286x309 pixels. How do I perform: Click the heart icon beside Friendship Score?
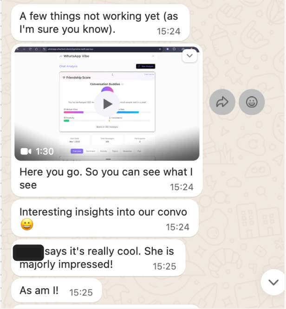64,77
